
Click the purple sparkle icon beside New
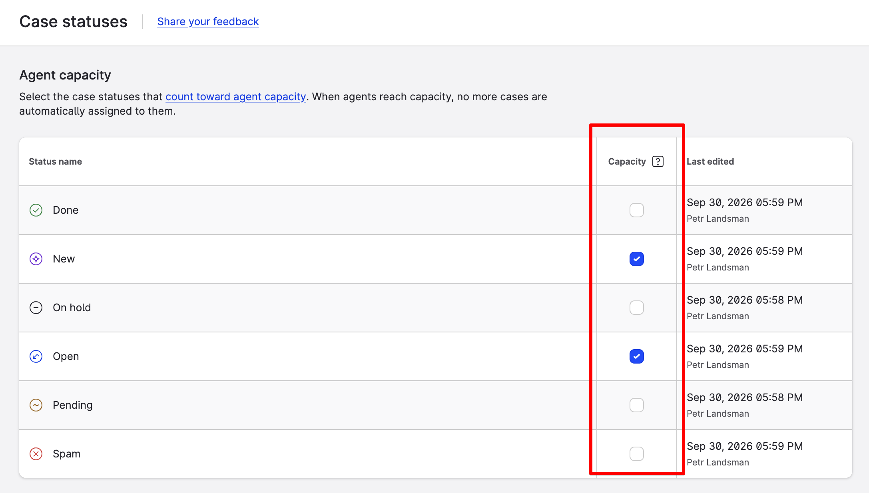(x=36, y=259)
